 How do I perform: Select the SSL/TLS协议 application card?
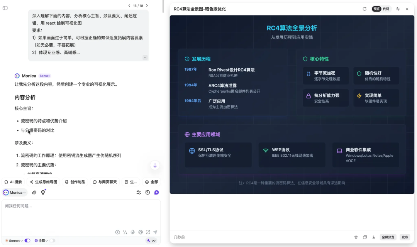pyautogui.click(x=218, y=155)
